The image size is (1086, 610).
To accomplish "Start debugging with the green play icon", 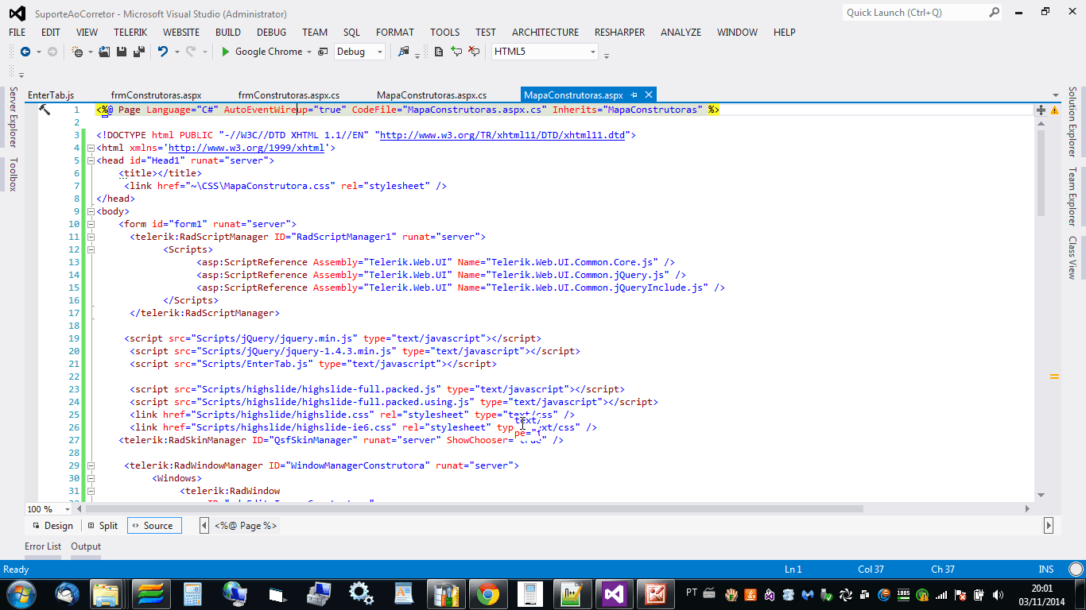I will (226, 52).
